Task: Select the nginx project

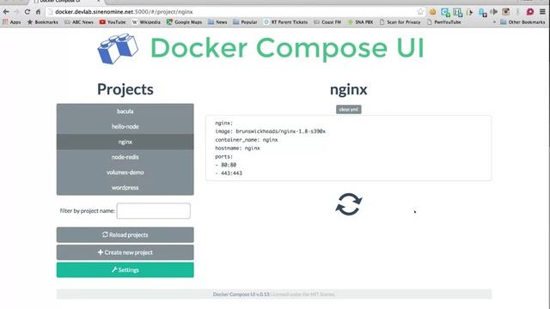Action: (x=125, y=142)
